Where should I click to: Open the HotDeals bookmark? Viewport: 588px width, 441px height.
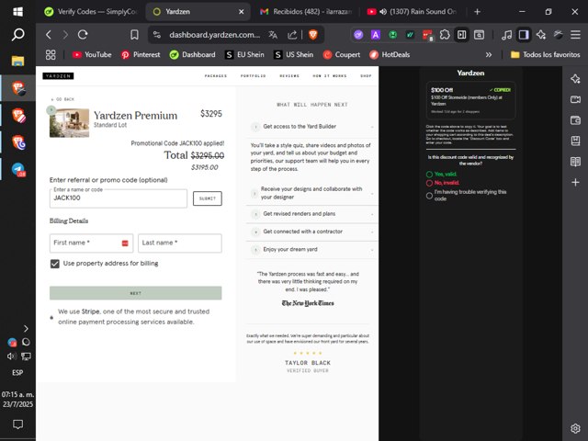[x=390, y=55]
